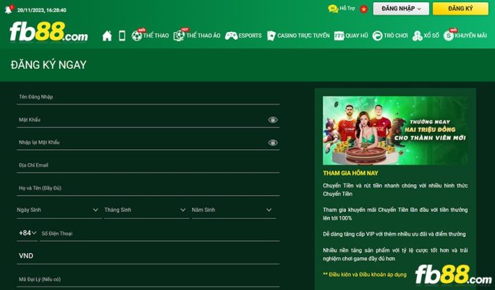
Task: Go to the home page icon
Action: coord(107,36)
